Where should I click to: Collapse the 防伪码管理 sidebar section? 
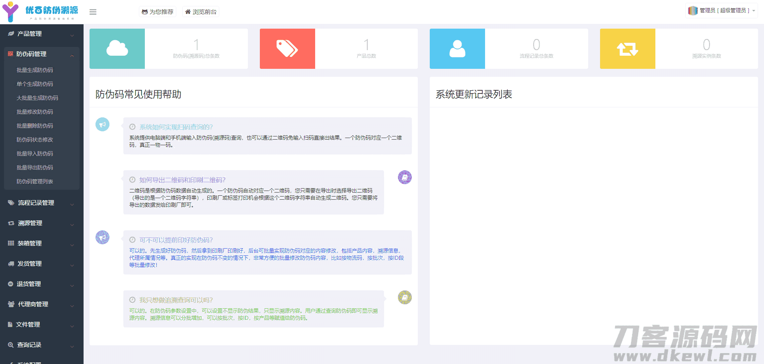point(41,54)
